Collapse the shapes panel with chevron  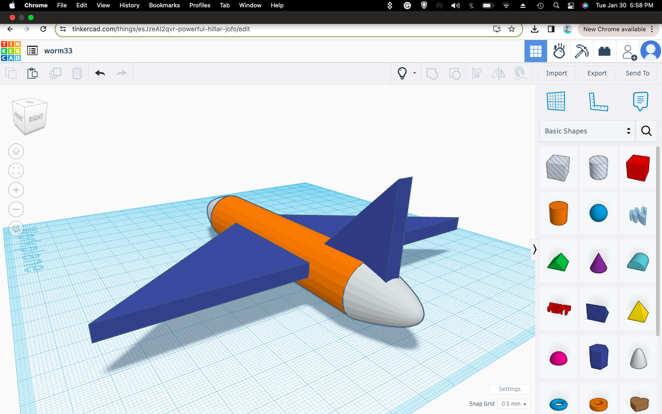pos(534,250)
